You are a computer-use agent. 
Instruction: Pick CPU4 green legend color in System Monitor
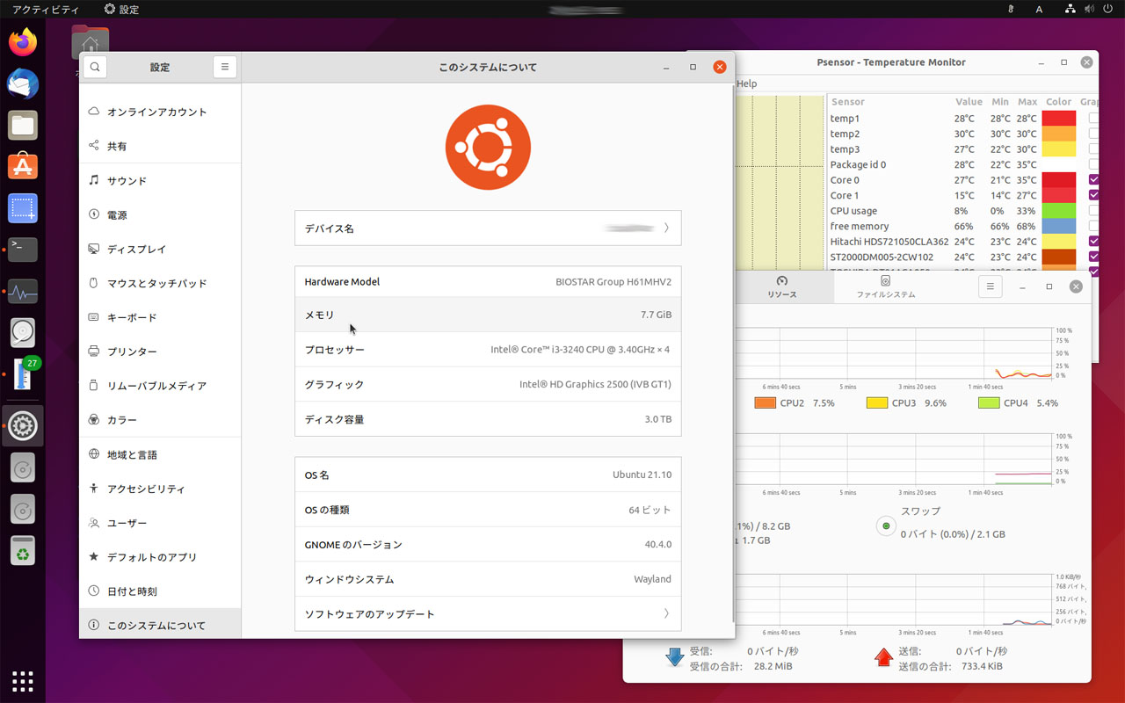[989, 402]
